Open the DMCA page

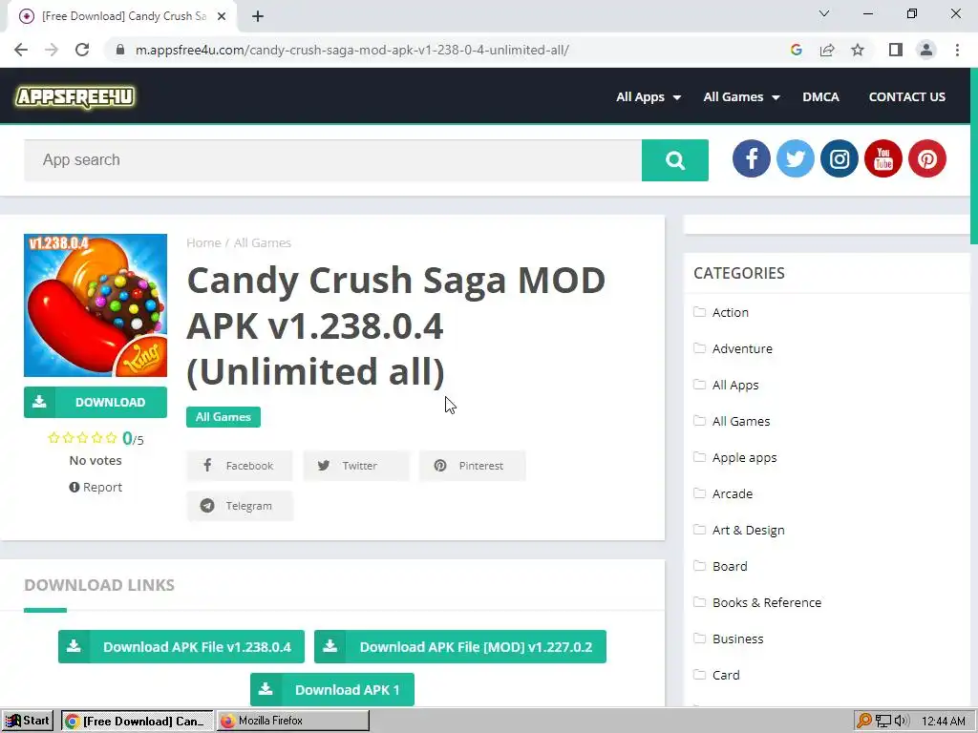point(820,96)
